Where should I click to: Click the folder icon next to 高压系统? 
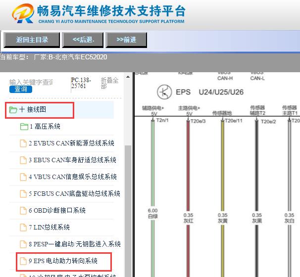point(24,127)
